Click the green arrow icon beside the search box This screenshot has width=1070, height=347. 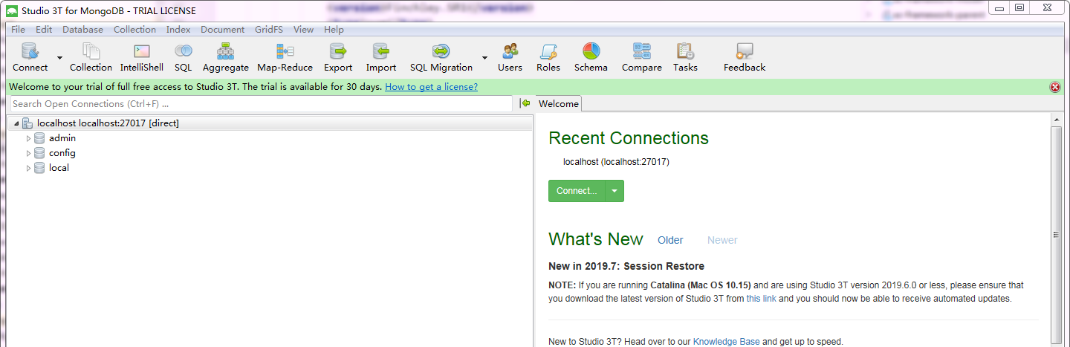(x=525, y=103)
